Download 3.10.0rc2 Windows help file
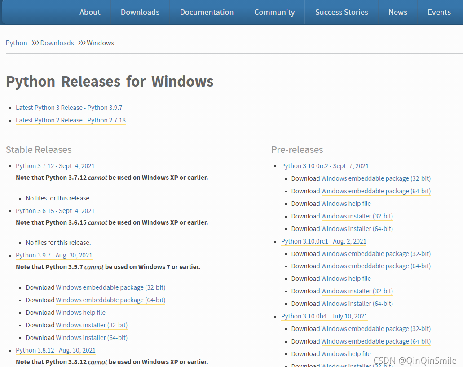463x370 pixels. 346,204
